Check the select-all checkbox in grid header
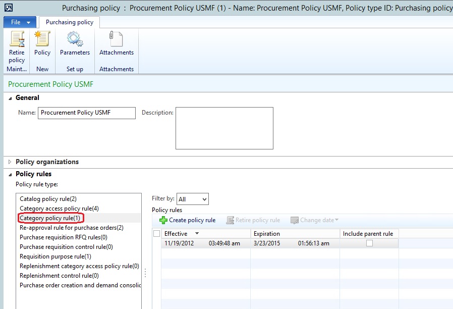Image resolution: width=453 pixels, height=309 pixels. tap(156, 233)
